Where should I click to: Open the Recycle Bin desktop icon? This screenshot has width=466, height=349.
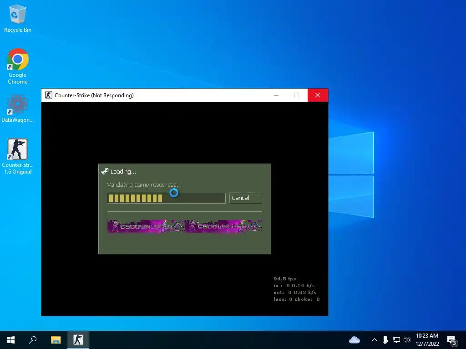click(18, 18)
